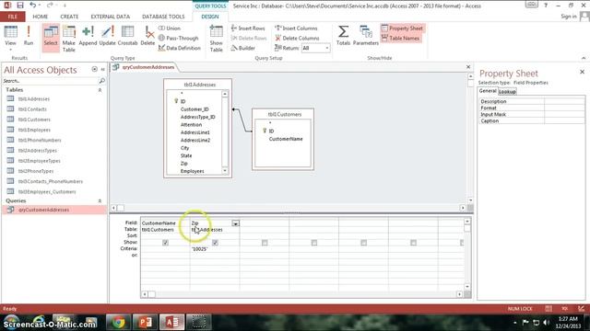Screen dimensions: 590x331
Task: Check Show box in sixth grid column
Action: (413, 243)
